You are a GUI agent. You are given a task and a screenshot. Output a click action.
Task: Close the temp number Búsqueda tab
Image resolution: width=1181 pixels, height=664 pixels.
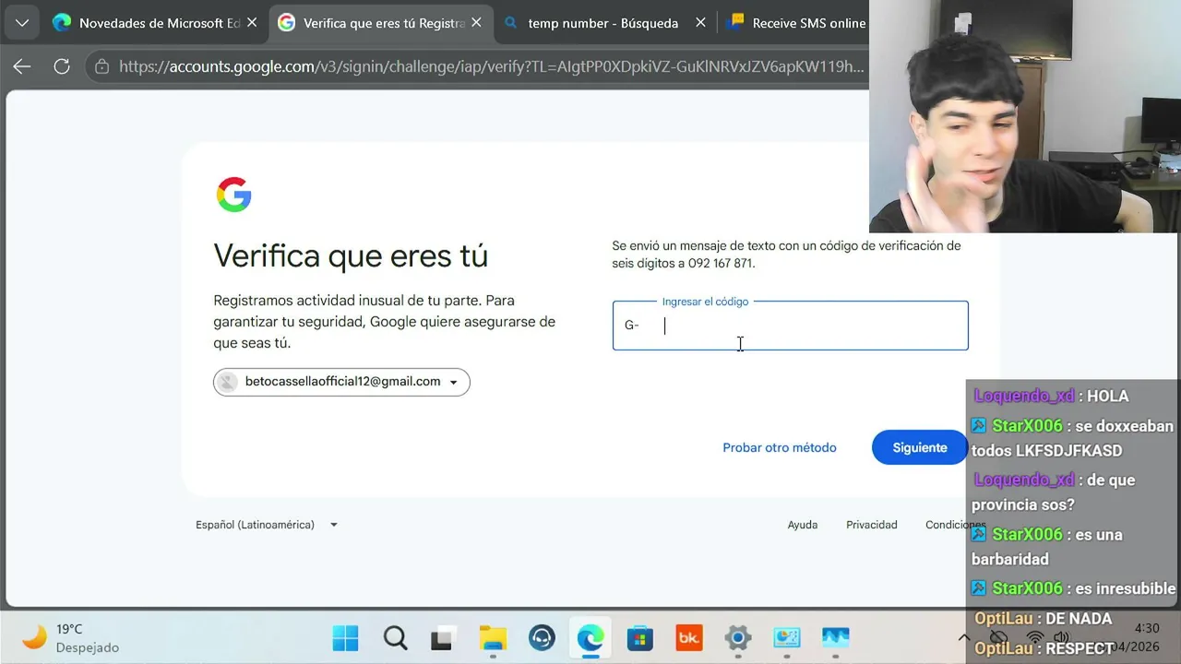point(700,23)
